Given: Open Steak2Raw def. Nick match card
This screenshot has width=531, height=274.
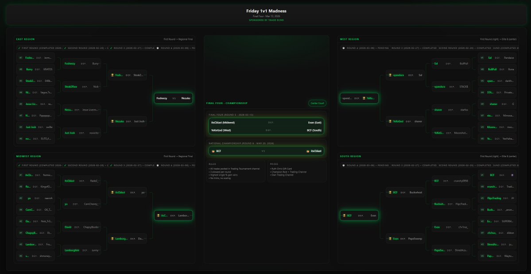Looking at the screenshot, I should pos(81,87).
